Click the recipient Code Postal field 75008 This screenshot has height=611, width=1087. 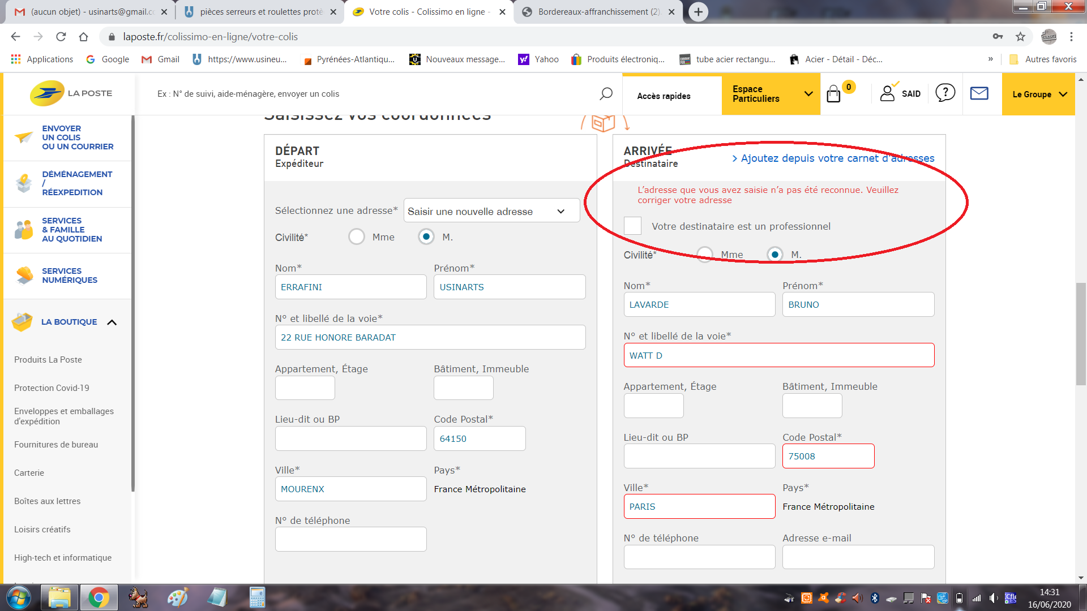[x=828, y=456]
